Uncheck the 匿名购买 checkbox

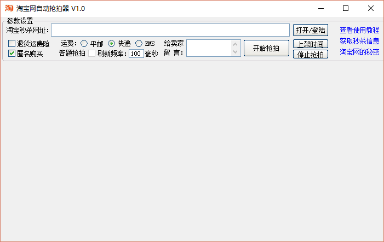[12, 54]
